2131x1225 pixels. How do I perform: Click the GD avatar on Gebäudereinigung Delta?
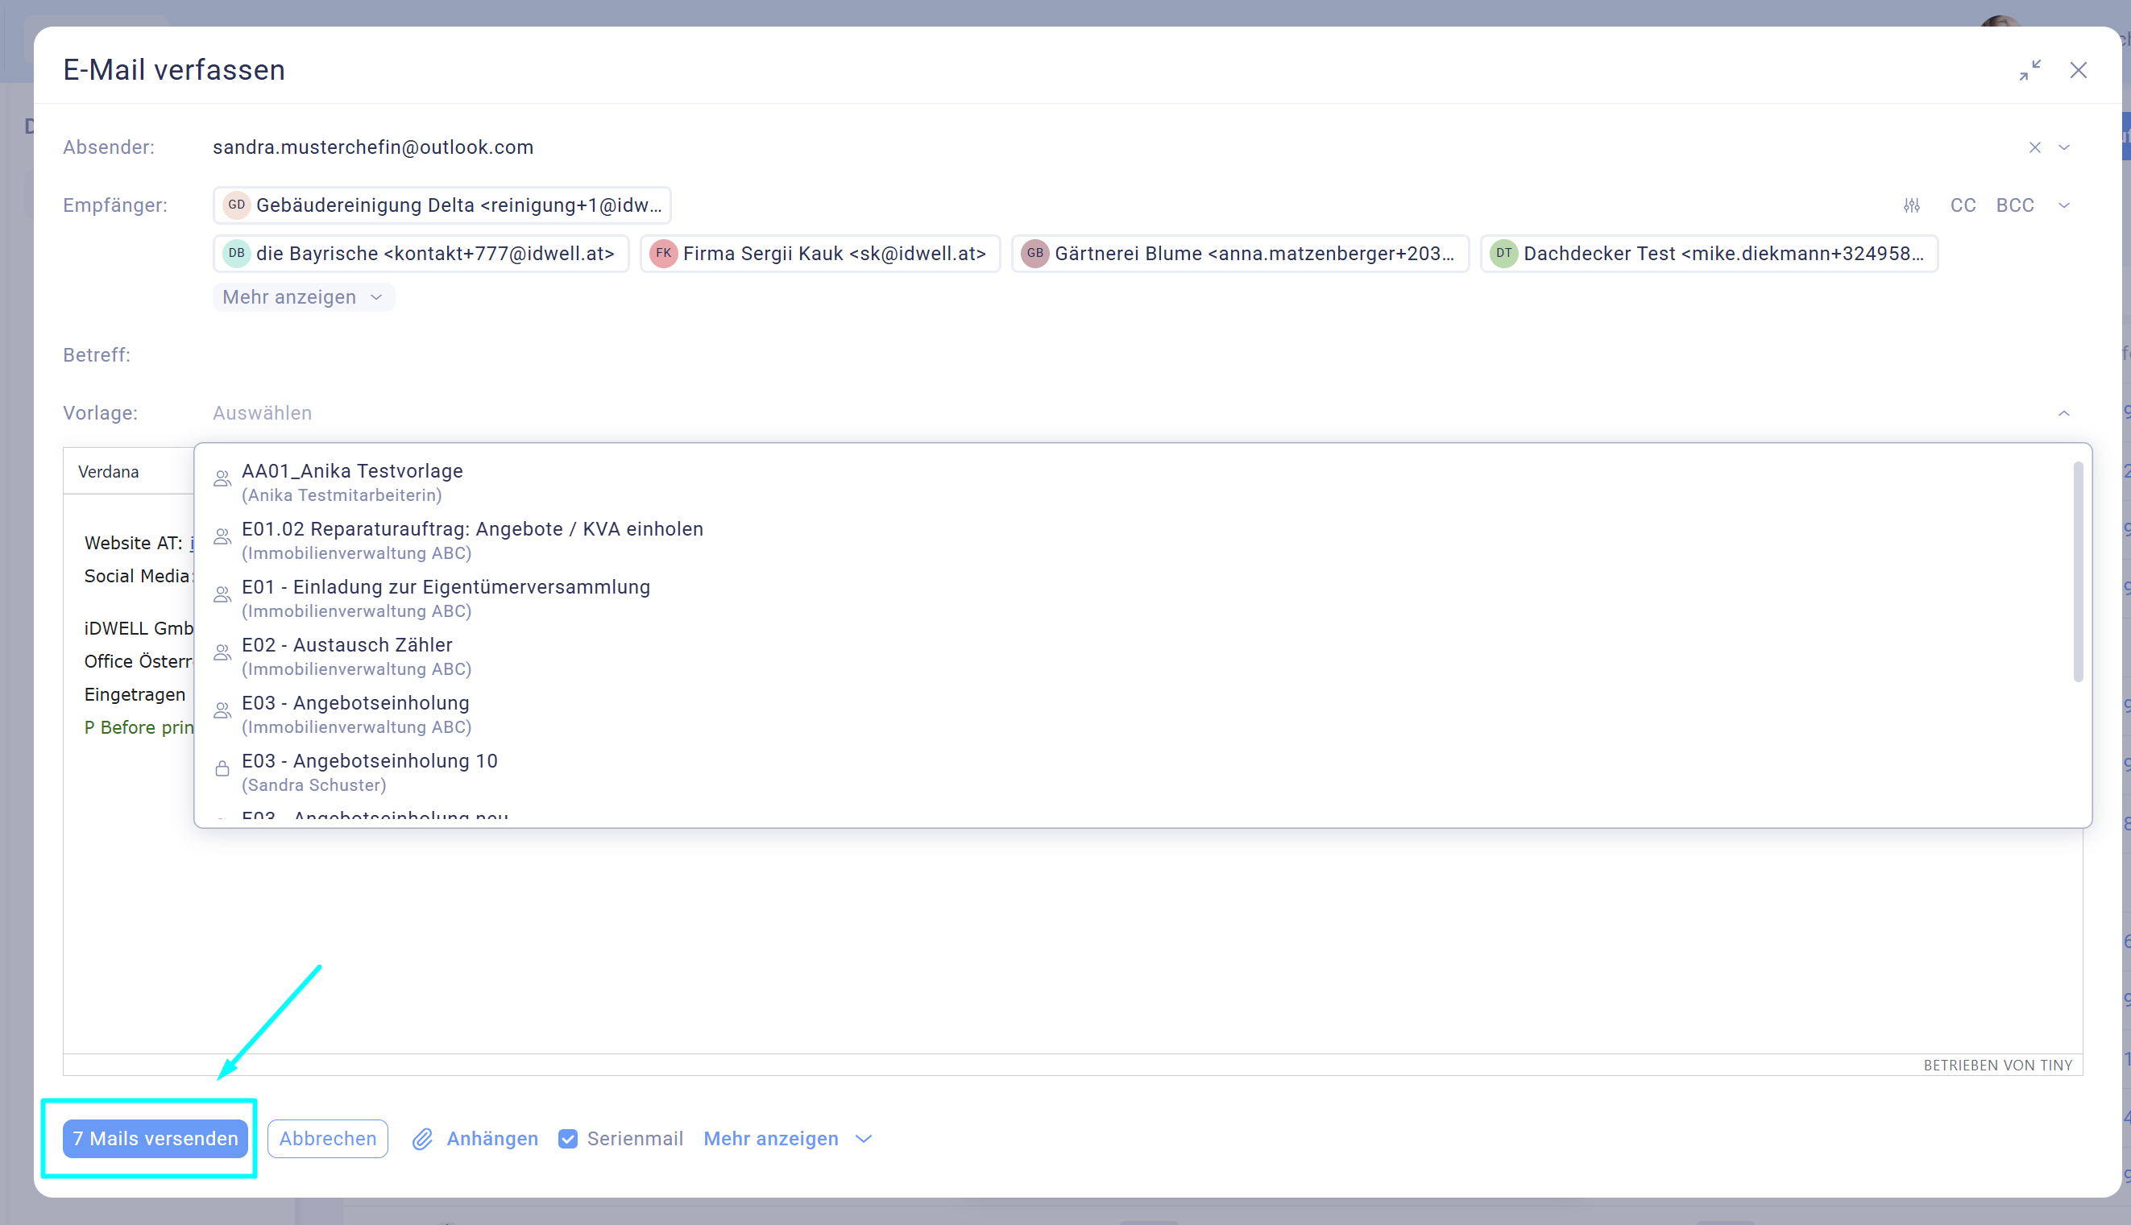(237, 205)
